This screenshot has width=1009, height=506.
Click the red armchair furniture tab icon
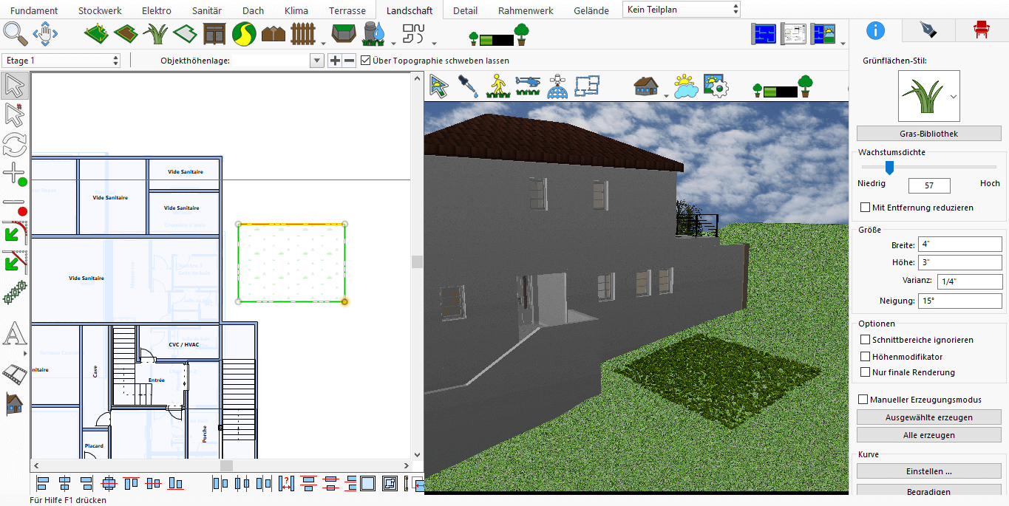[x=982, y=30]
